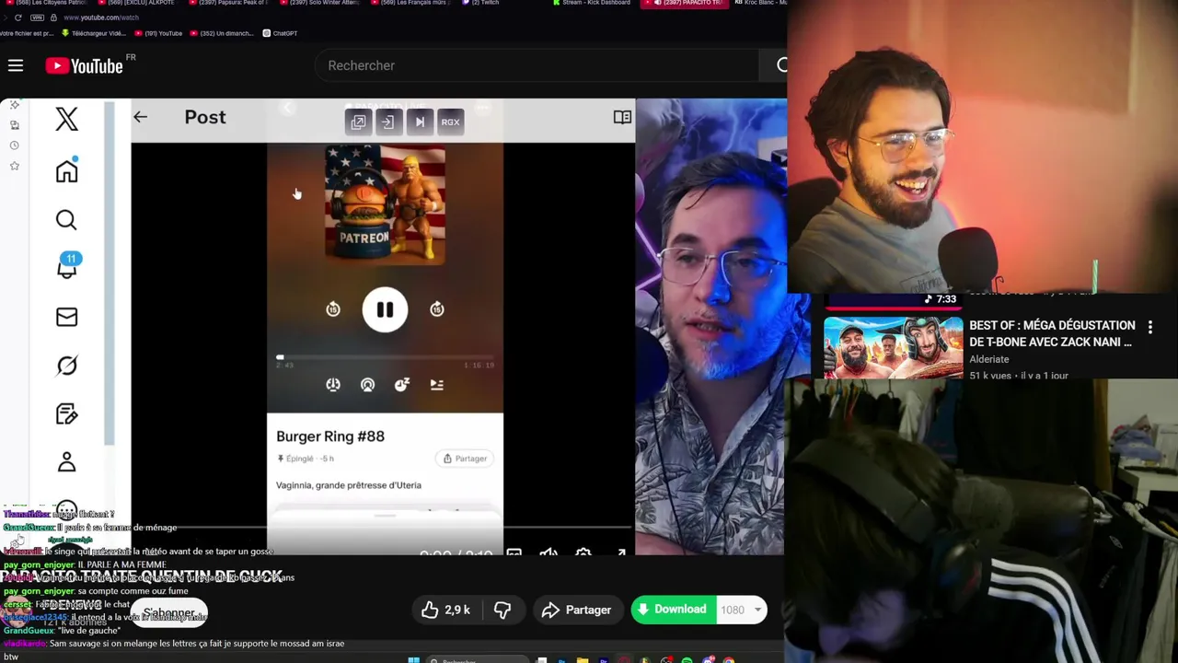Viewport: 1178px width, 663px height.
Task: Click the skip-next overlay toolbar icon
Action: [420, 122]
